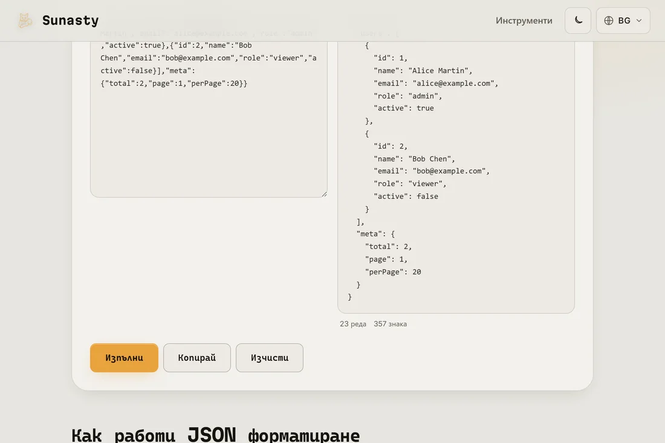Viewport: 665px width, 443px height.
Task: Open the Инструменти menu
Action: tap(524, 21)
